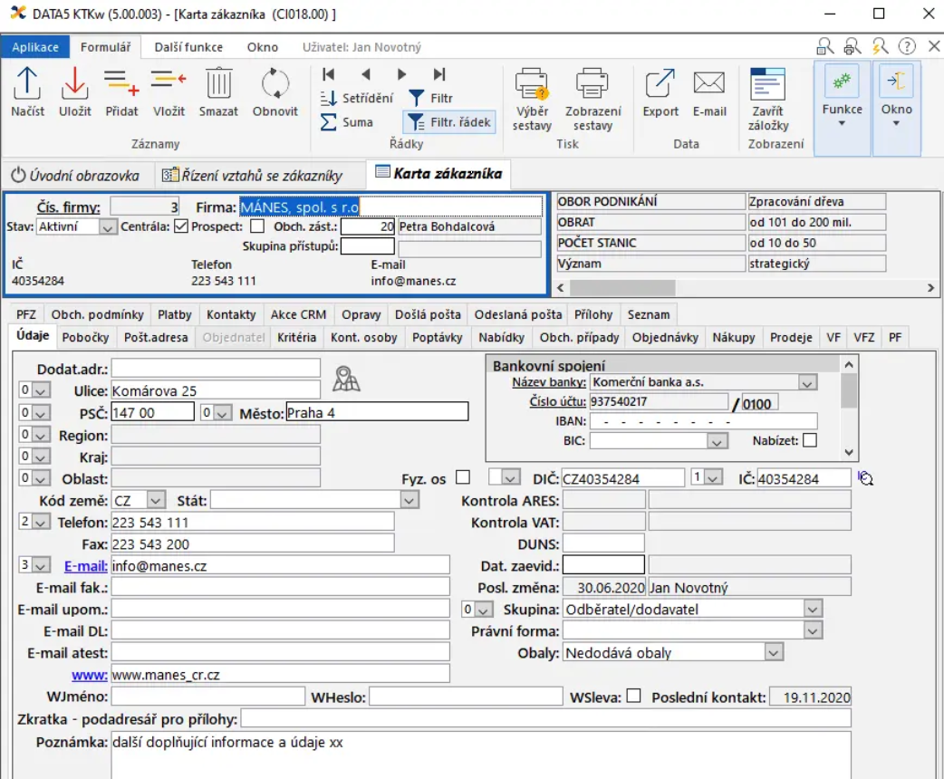Click into the Poznámka text field
944x779 pixels.
(x=480, y=755)
